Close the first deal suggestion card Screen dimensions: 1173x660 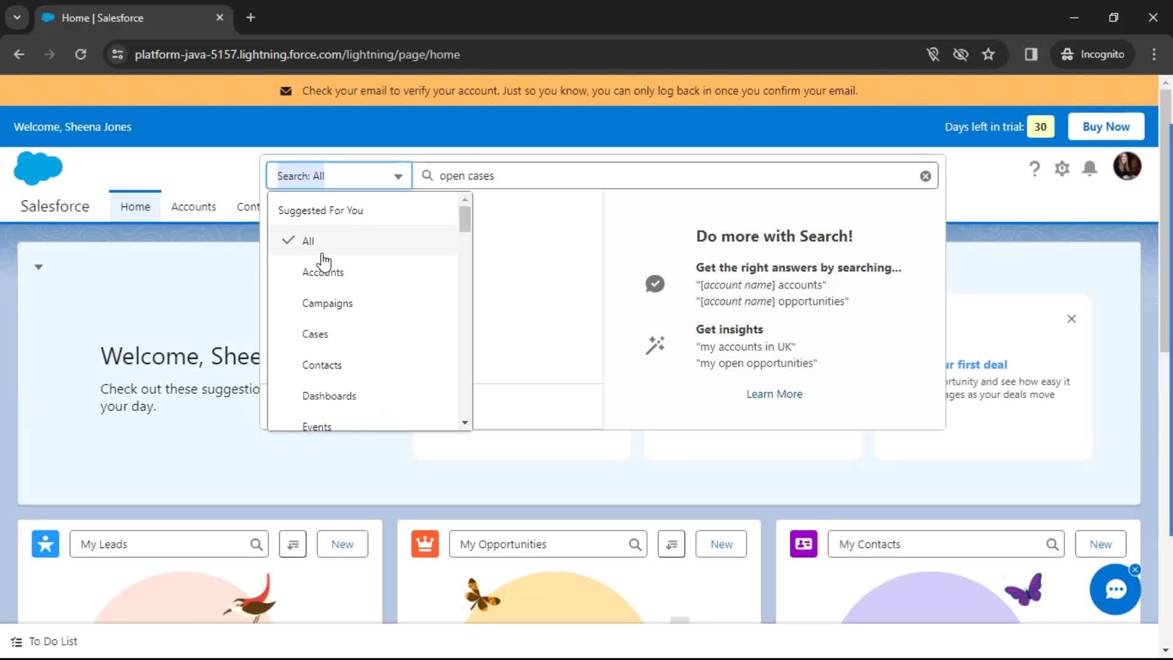click(x=1072, y=319)
